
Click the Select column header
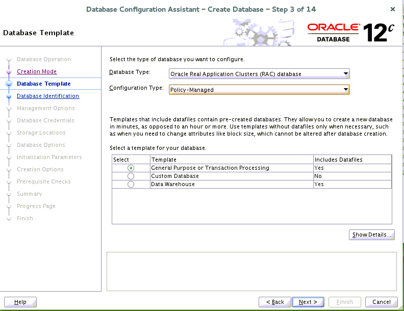tap(131, 160)
